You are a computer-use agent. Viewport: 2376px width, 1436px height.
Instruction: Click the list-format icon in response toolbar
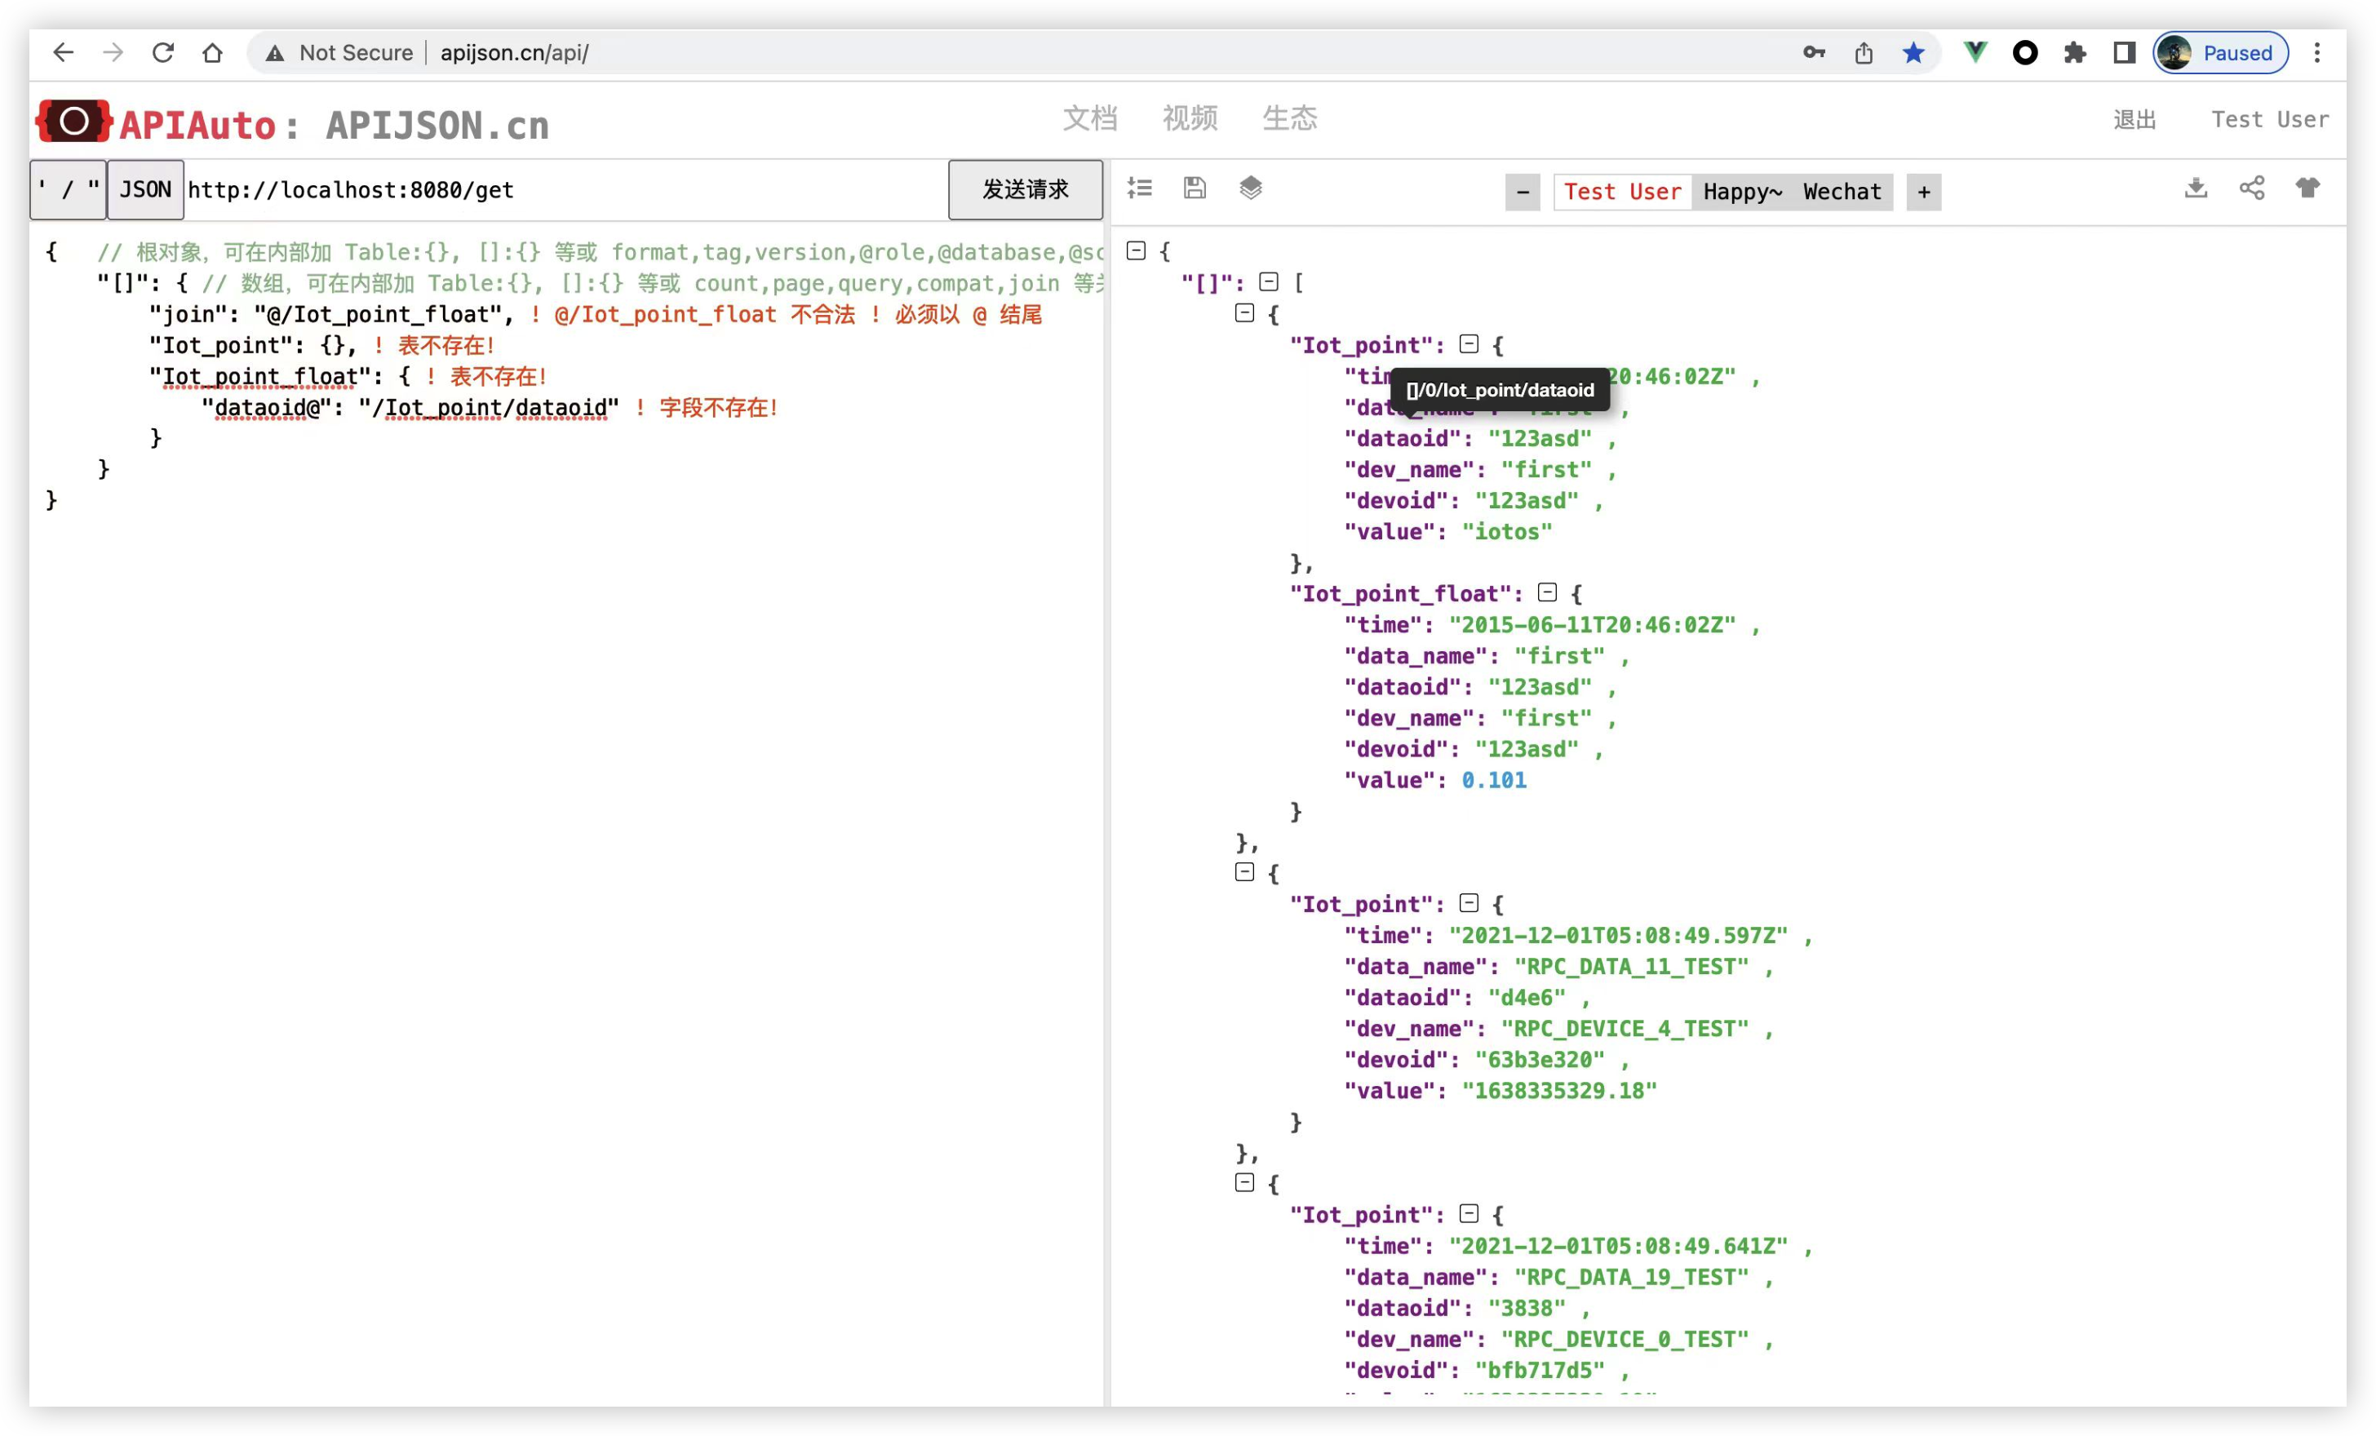tap(1140, 188)
